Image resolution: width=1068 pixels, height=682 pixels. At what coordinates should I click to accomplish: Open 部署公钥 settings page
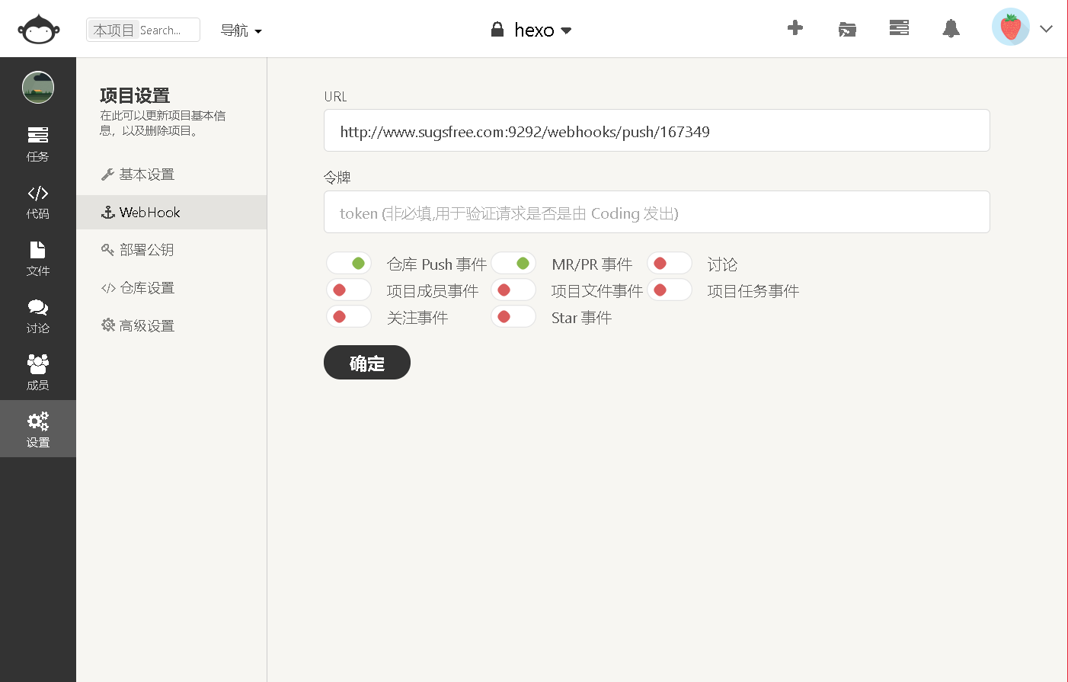click(x=146, y=250)
